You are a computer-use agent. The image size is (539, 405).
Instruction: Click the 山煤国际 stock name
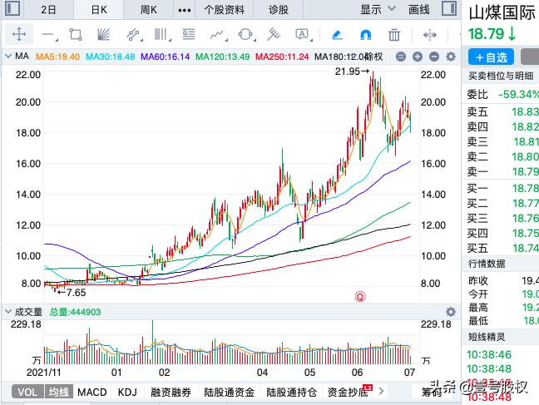click(x=502, y=13)
